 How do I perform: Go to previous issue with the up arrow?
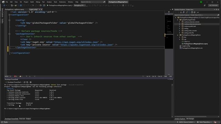[x=26, y=76]
